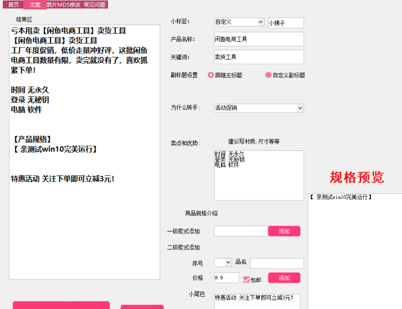Click 工厂年度促销 paragraph in result area
Viewport: 402px width, 309px height.
click(x=79, y=60)
